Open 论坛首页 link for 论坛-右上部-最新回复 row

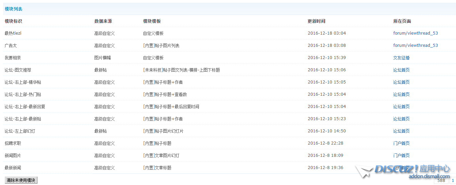pyautogui.click(x=401, y=107)
